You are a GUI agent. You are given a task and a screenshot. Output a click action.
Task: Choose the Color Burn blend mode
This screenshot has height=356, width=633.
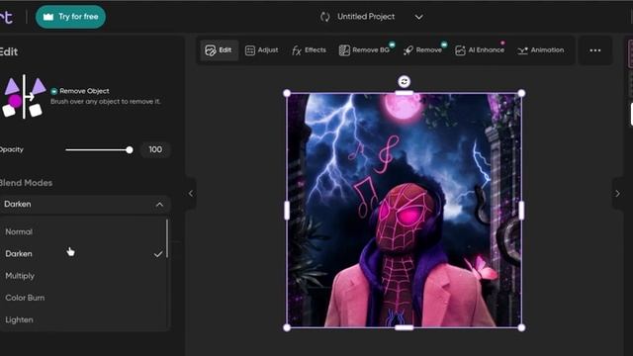click(83, 298)
